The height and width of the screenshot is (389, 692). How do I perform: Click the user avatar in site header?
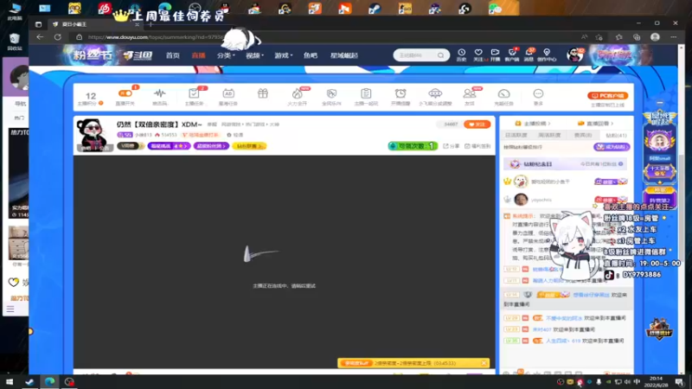(574, 54)
